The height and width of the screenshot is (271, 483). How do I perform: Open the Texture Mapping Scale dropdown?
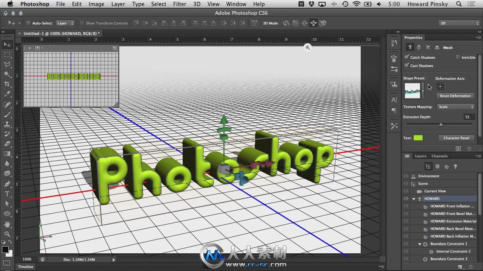[455, 107]
